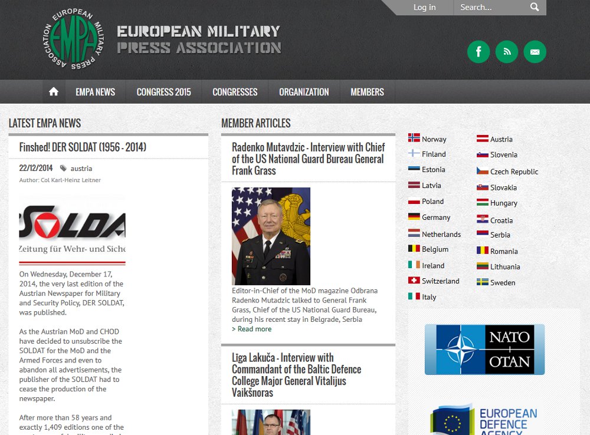This screenshot has height=435, width=590.
Task: Open Radenko Mutavdzic interview headline
Action: (x=308, y=159)
